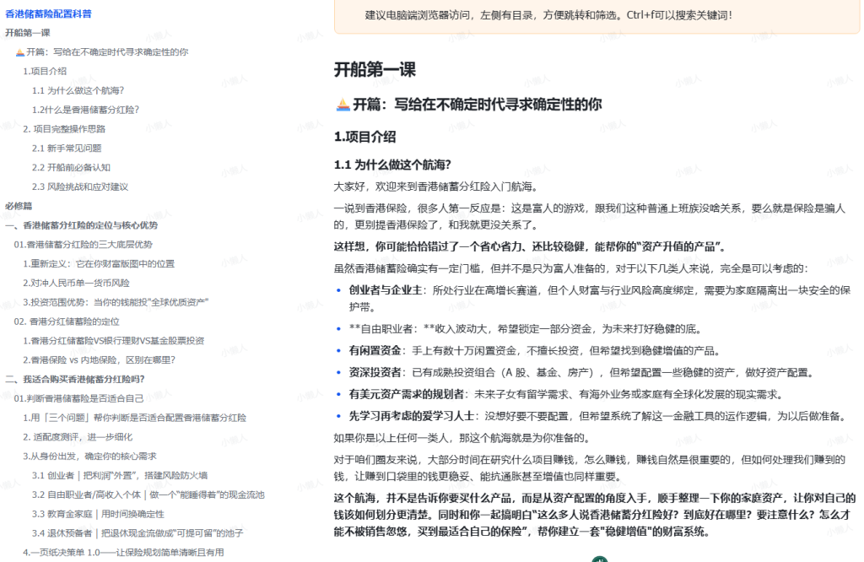
Task: Go to 1.项目介绍 in outline
Action: [x=45, y=71]
